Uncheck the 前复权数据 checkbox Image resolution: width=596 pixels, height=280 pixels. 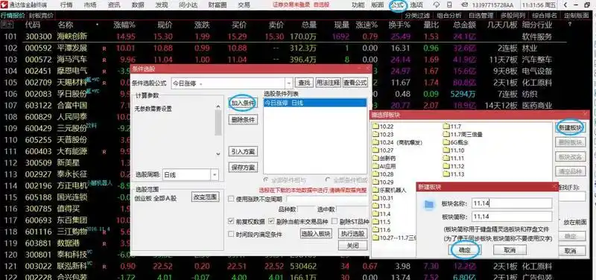(231, 221)
